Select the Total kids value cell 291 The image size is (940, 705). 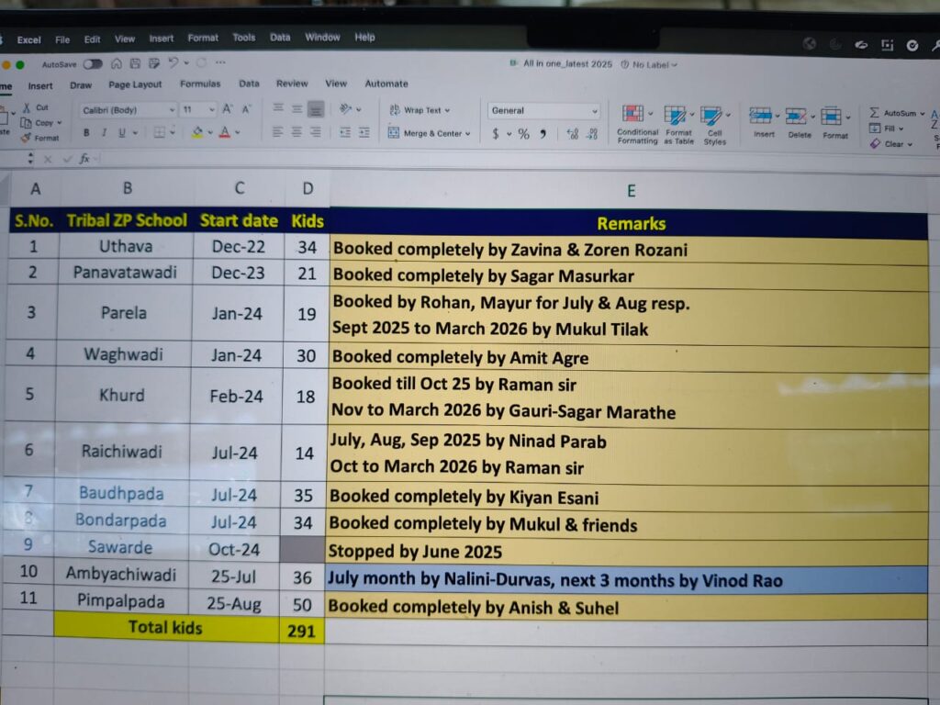point(301,631)
